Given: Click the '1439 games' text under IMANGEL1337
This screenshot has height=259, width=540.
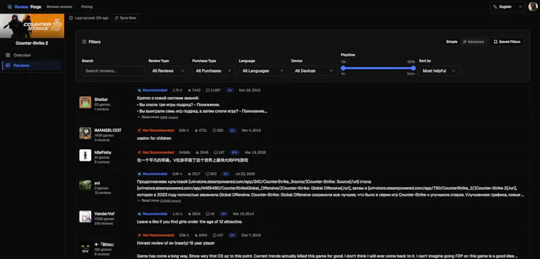Looking at the screenshot, I should [x=104, y=135].
